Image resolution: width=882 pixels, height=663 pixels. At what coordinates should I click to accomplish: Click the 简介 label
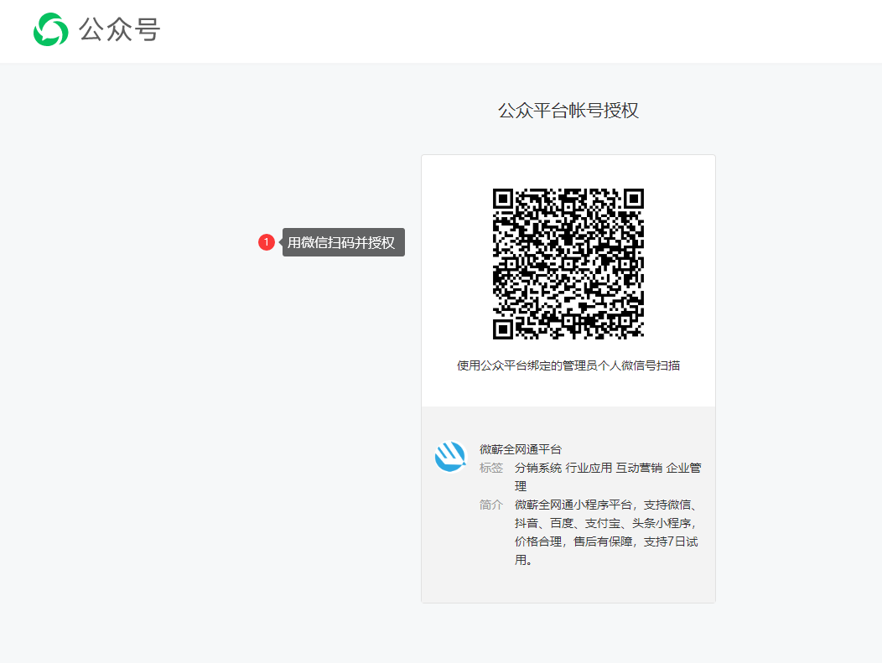490,505
